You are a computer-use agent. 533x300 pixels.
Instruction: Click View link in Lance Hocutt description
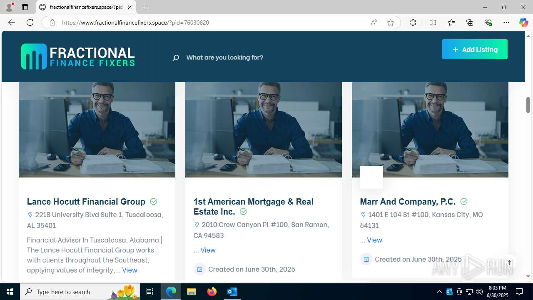point(130,270)
